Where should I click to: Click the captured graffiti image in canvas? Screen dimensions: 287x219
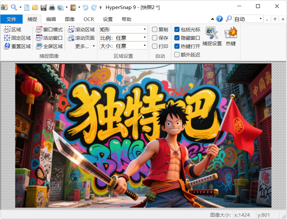click(x=143, y=135)
